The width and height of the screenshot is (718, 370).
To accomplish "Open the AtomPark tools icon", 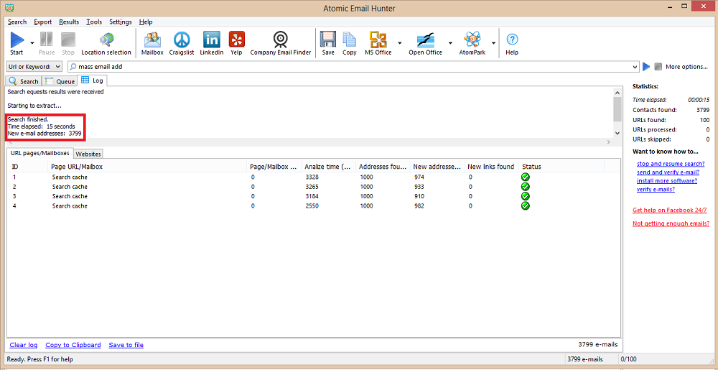I will coord(472,44).
